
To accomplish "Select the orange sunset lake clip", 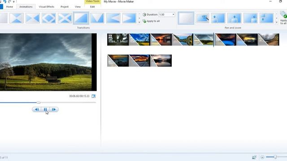I will [x=161, y=39].
